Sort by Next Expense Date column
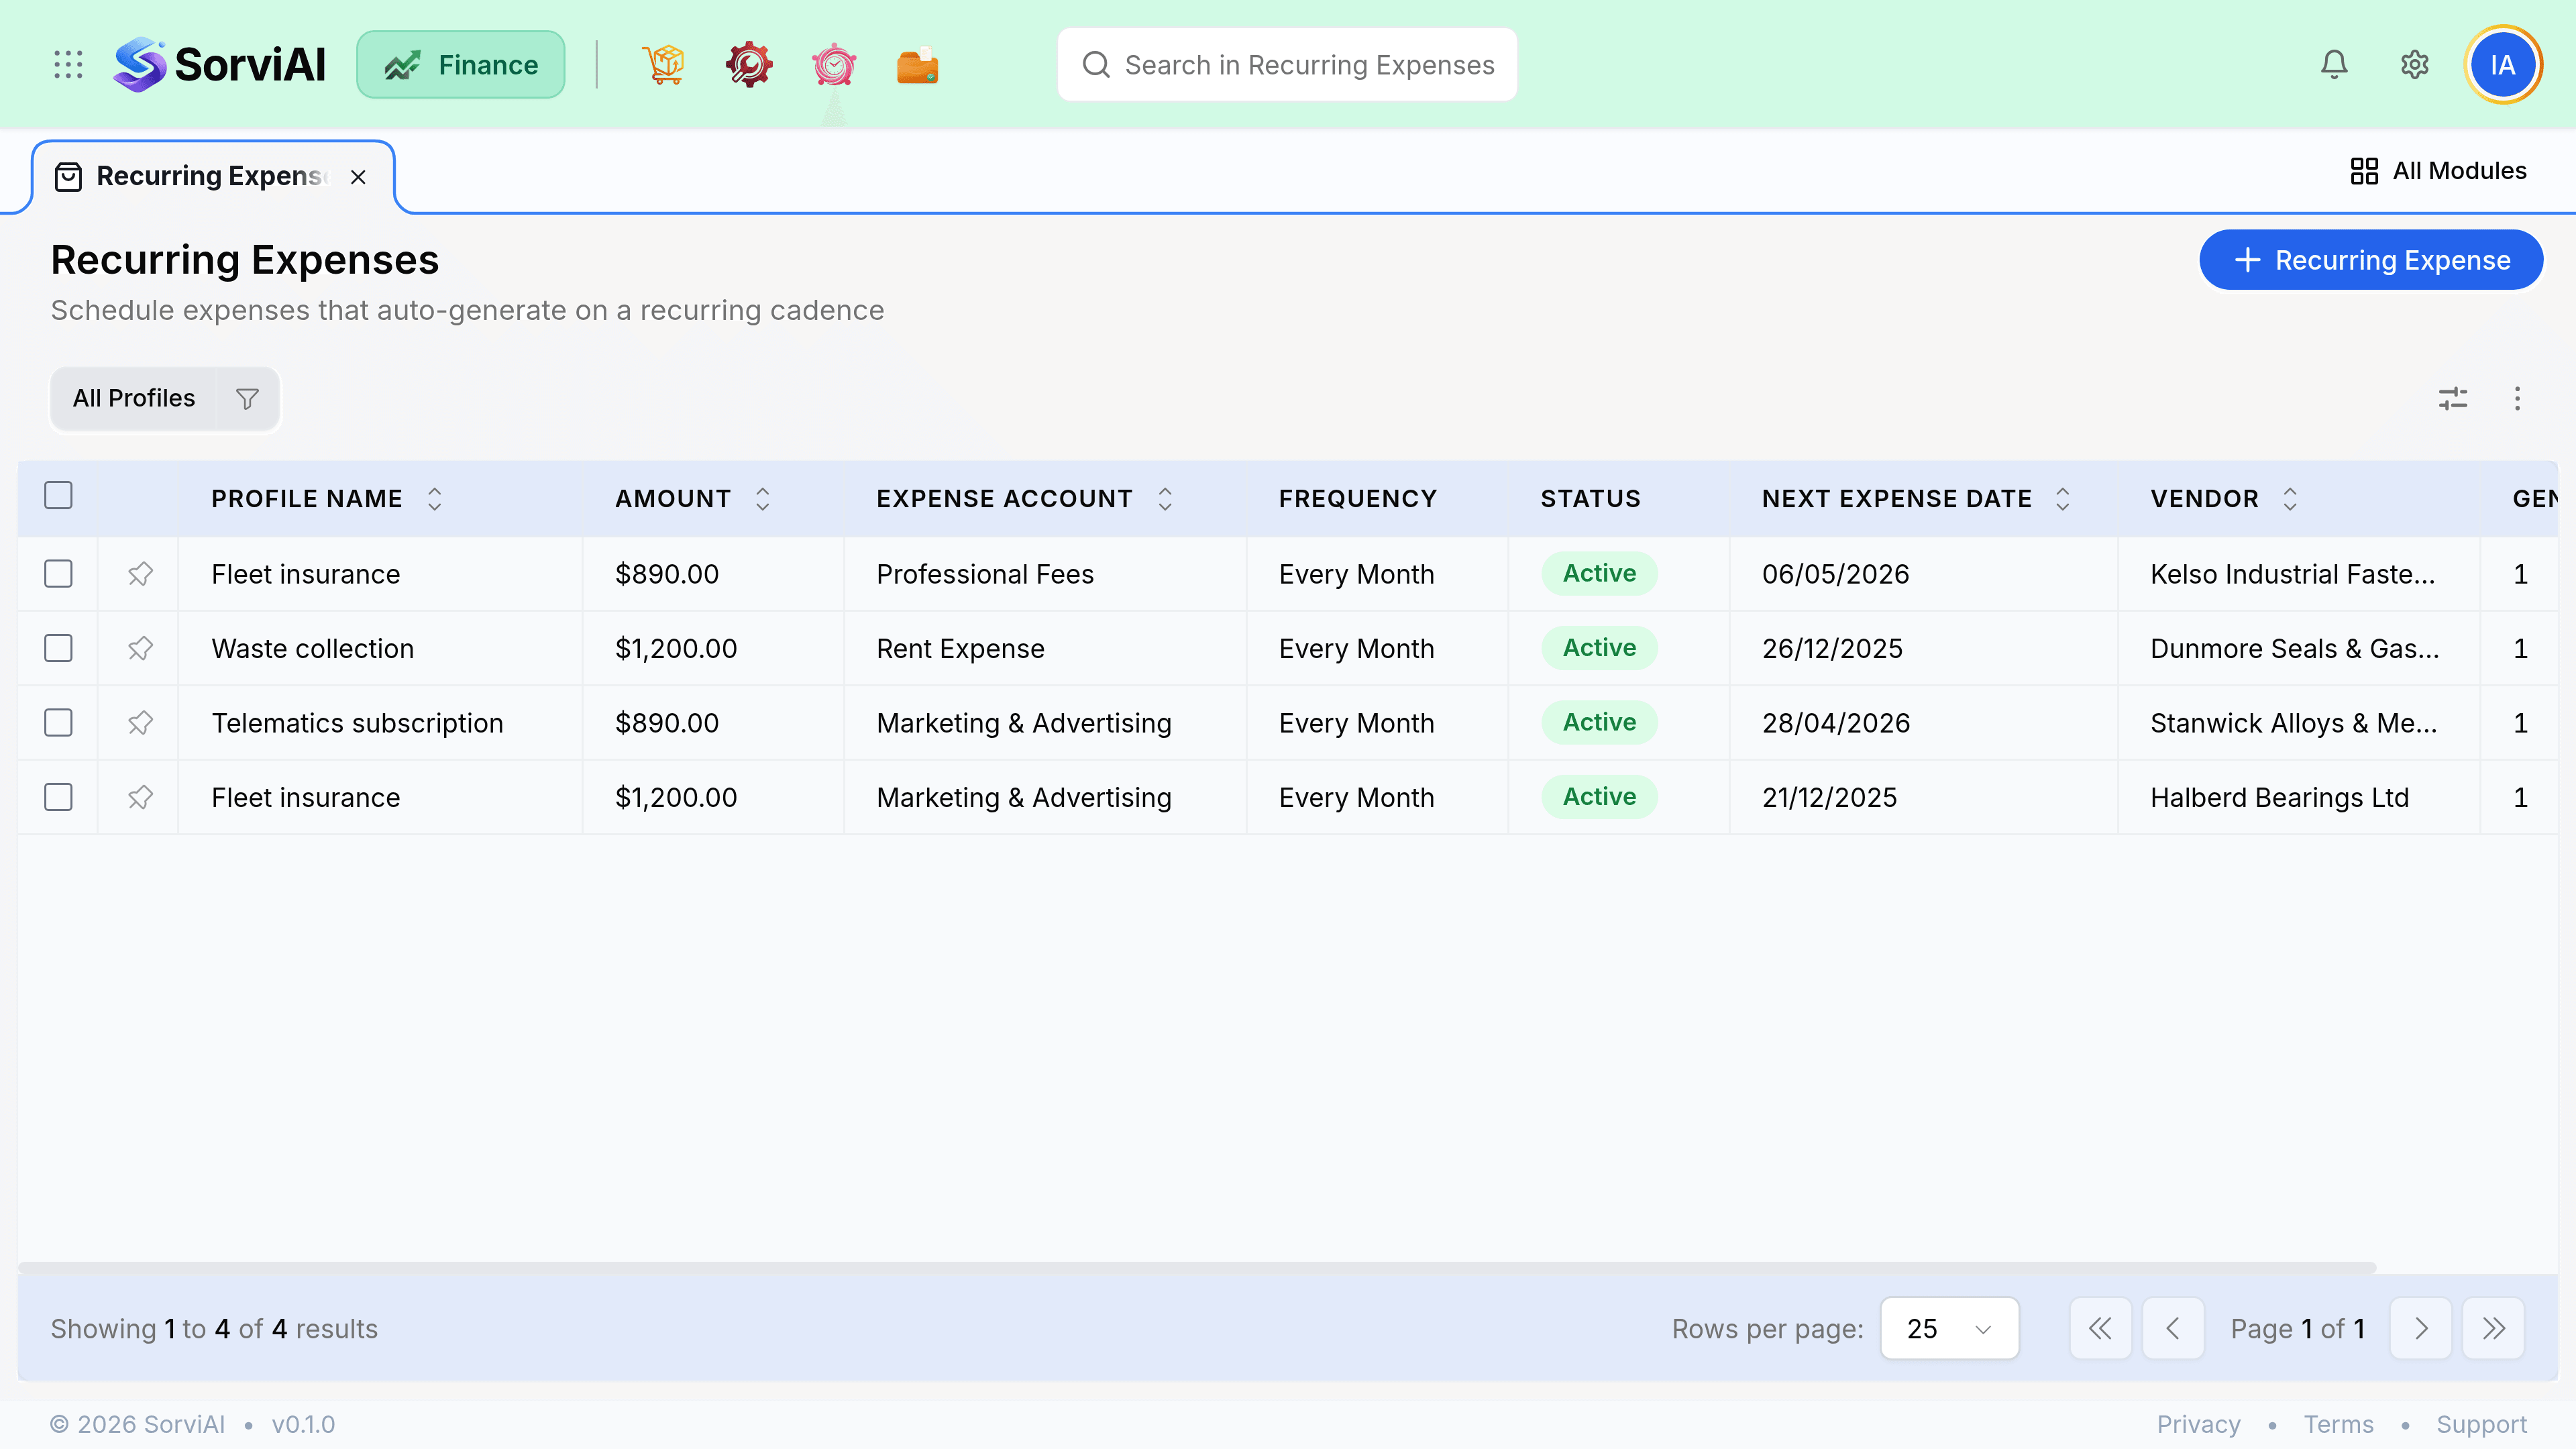Screen dimensions: 2576x1449 [2063, 499]
